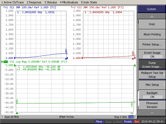Click the Svc service mode indicator
This screenshot has width=166, height=124.
point(137,121)
